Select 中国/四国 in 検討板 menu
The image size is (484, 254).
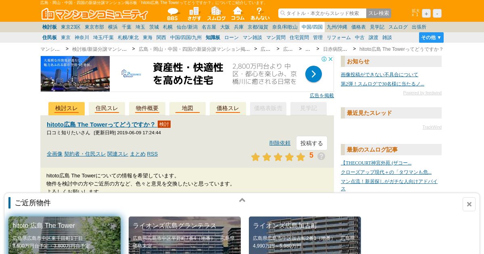[x=312, y=27]
